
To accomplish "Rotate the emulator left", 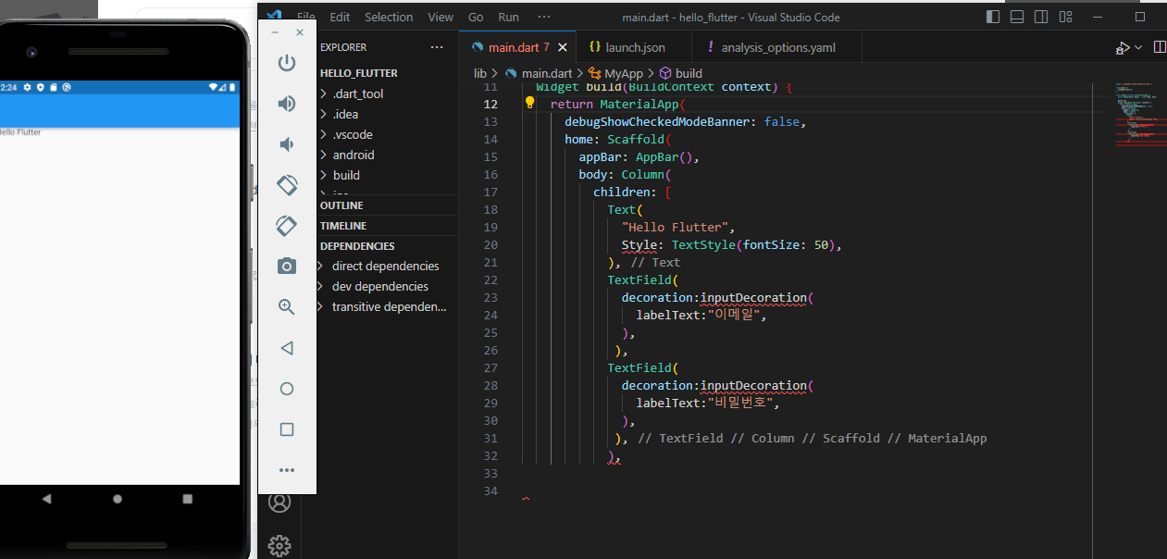I will [x=287, y=185].
